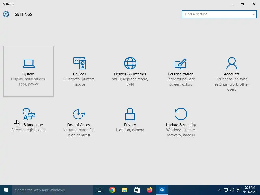Open Action Center notifications icon

[238, 190]
